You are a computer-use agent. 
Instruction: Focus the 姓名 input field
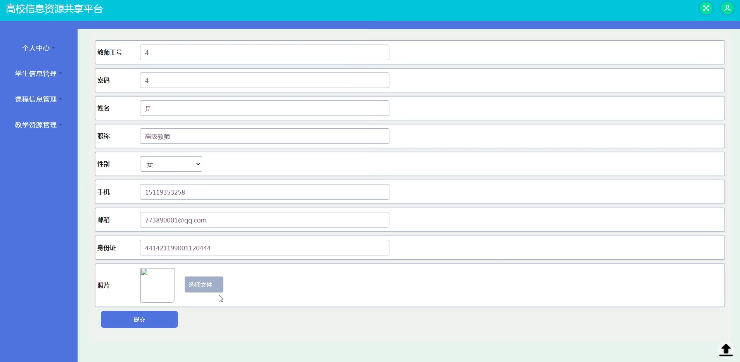265,108
